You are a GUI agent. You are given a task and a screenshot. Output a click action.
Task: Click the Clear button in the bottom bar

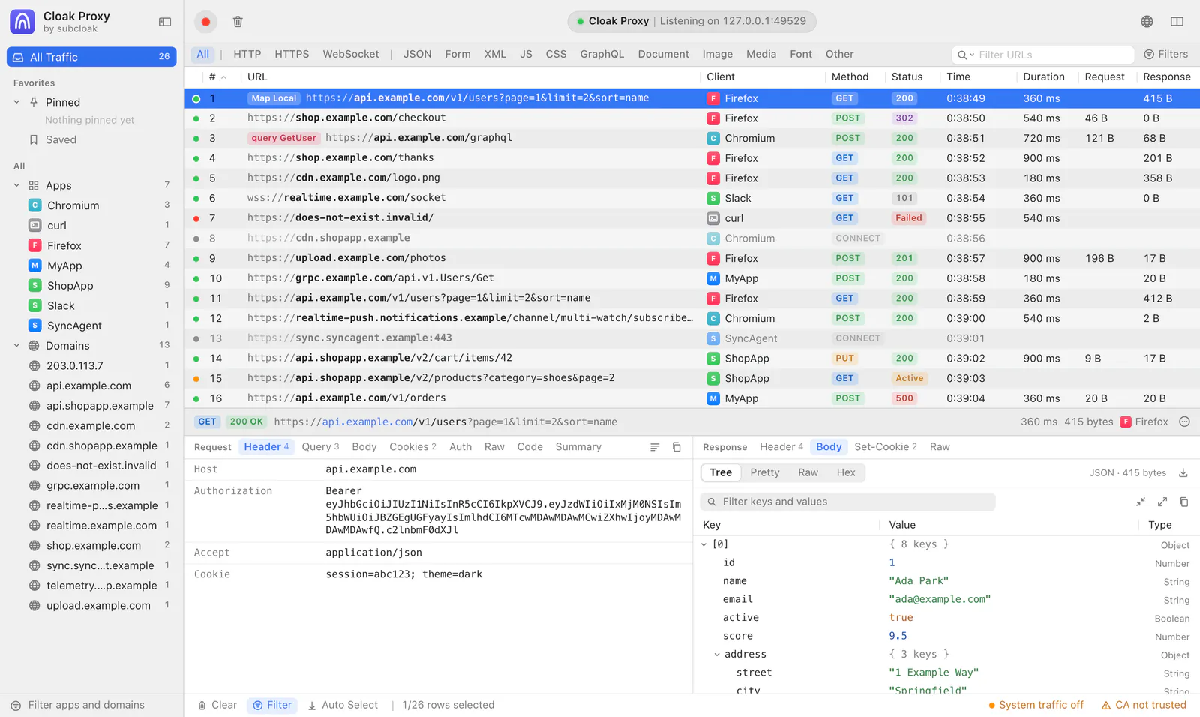217,705
